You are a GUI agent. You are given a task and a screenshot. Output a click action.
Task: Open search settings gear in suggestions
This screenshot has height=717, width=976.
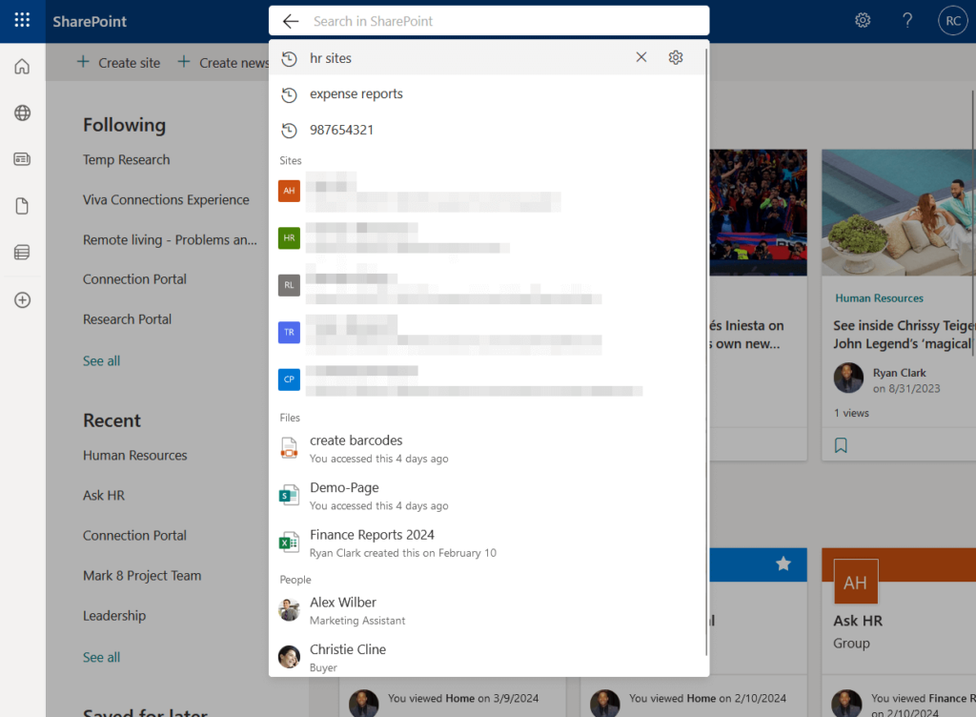676,58
